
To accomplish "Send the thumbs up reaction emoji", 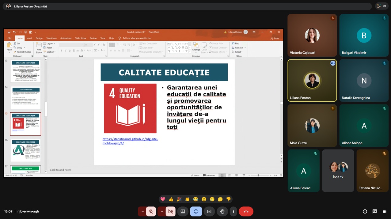I will coord(171,199).
